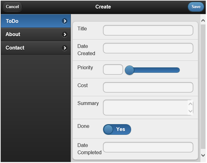Click the arrow icon beside Contact
Viewport: 207px width, 163px height.
tap(65, 48)
